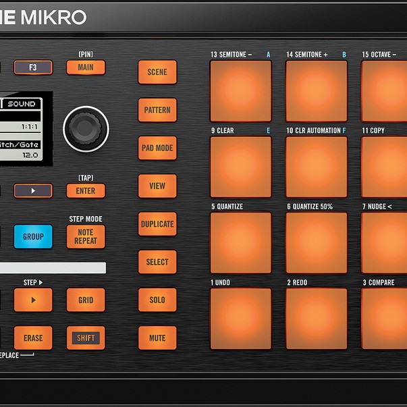Click the DUPLICATE button
Viewport: 407px width, 407px height.
point(157,223)
